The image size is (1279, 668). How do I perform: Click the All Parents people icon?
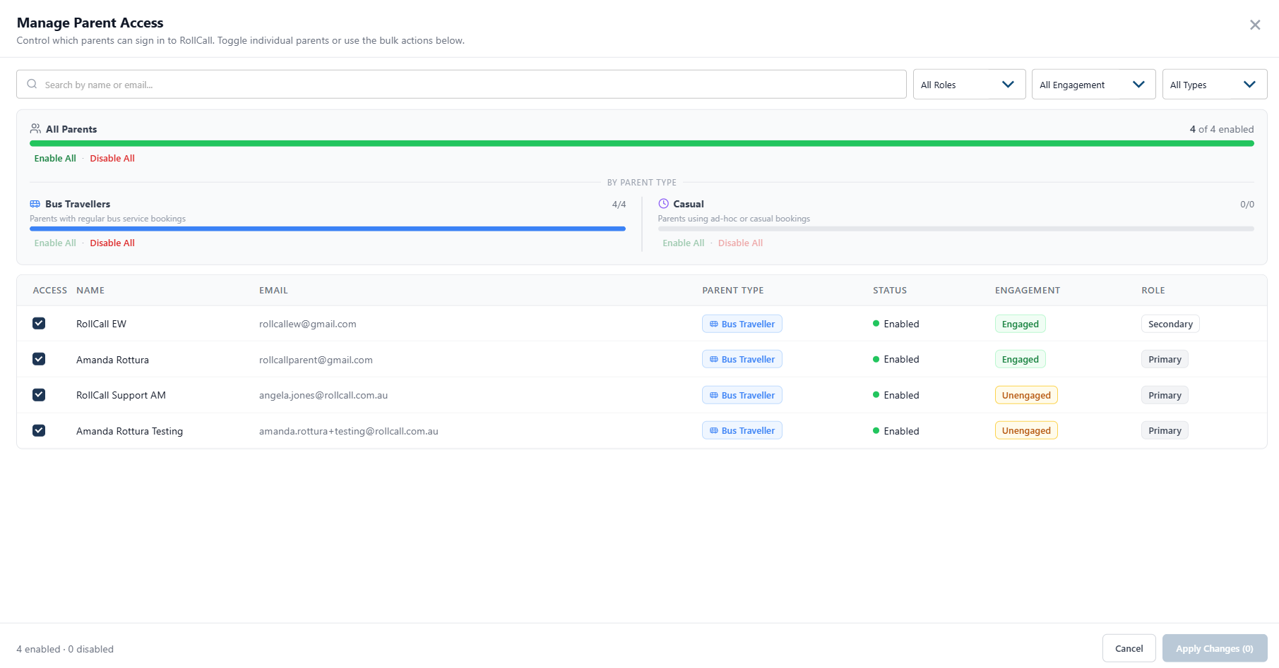35,129
